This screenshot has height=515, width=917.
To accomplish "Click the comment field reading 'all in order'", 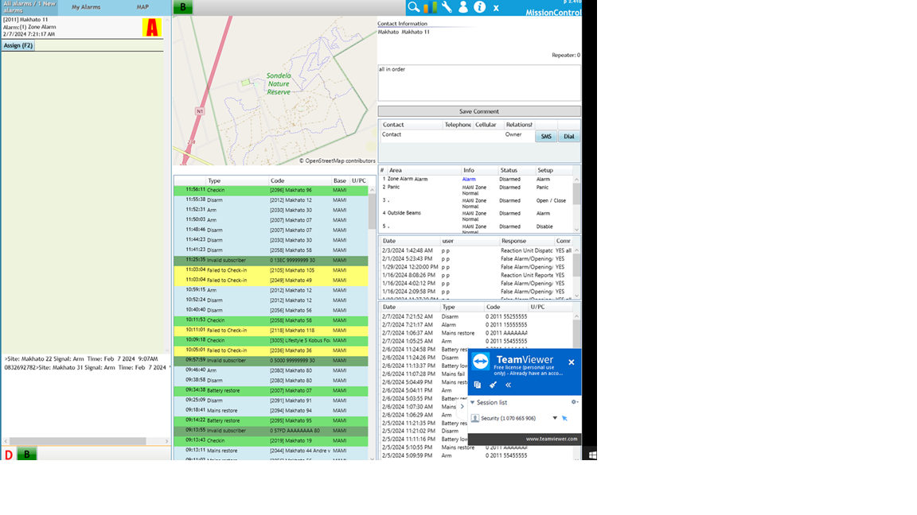I will pos(478,83).
